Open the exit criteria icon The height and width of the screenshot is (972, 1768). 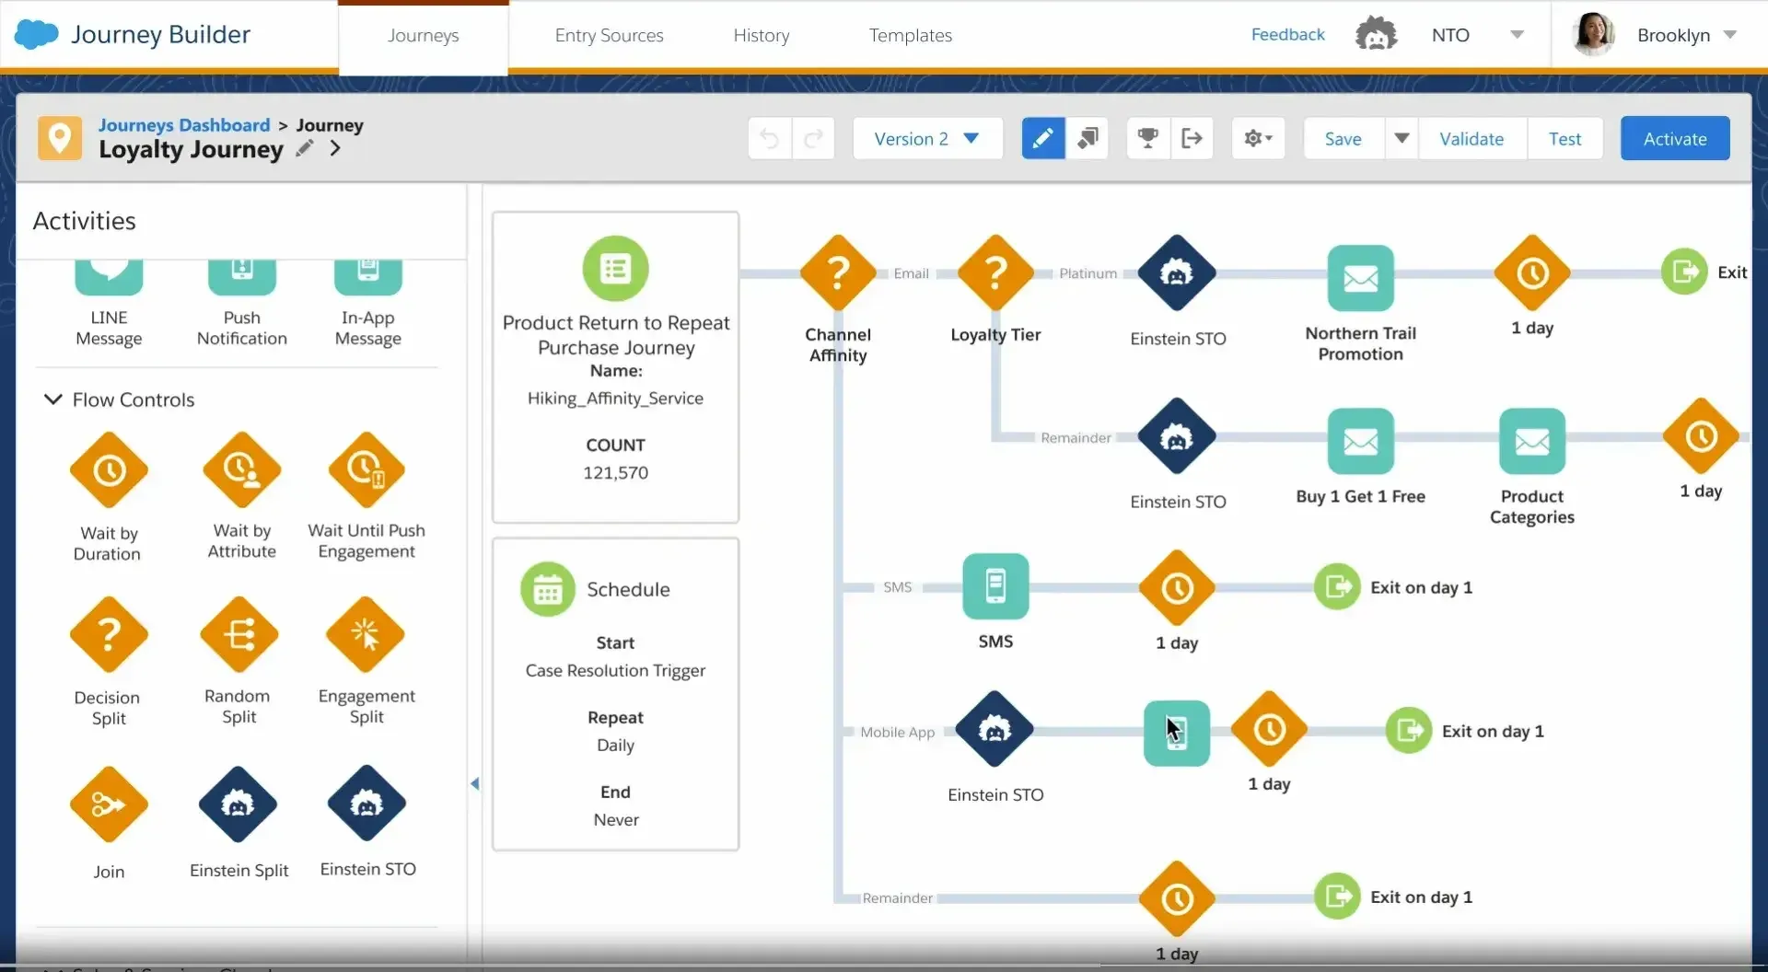tap(1192, 138)
